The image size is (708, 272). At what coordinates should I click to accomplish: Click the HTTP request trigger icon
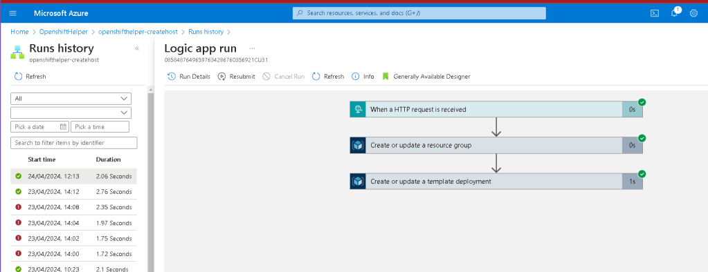coord(358,110)
